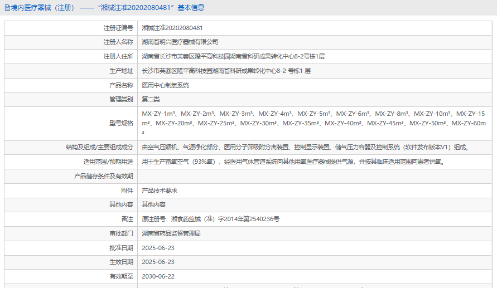Click the department 湖南省药品监督管理局
The height and width of the screenshot is (288, 497).
coord(171,233)
